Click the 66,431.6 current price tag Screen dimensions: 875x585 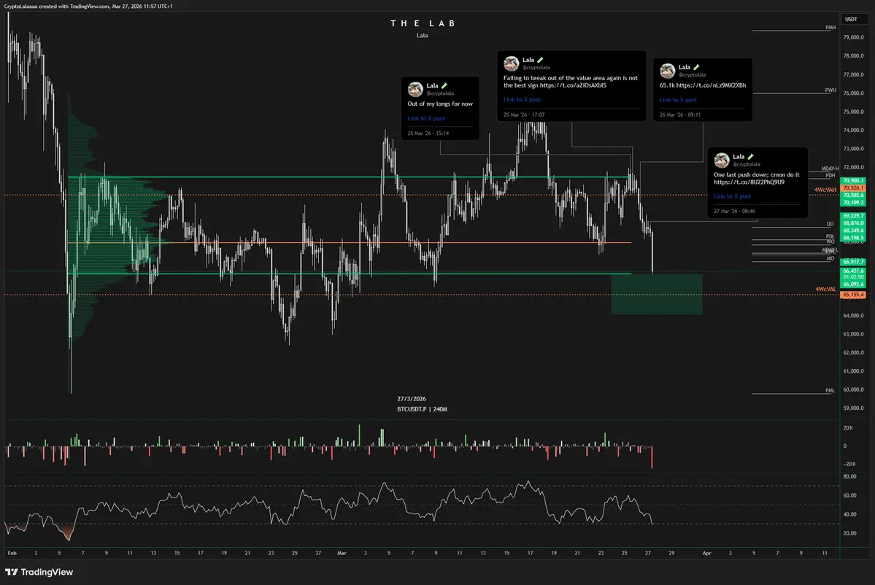point(853,271)
